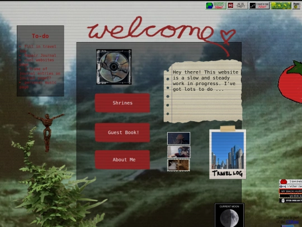
Task: Click the 'MY BACK HURTS' badge
Action: click(291, 191)
